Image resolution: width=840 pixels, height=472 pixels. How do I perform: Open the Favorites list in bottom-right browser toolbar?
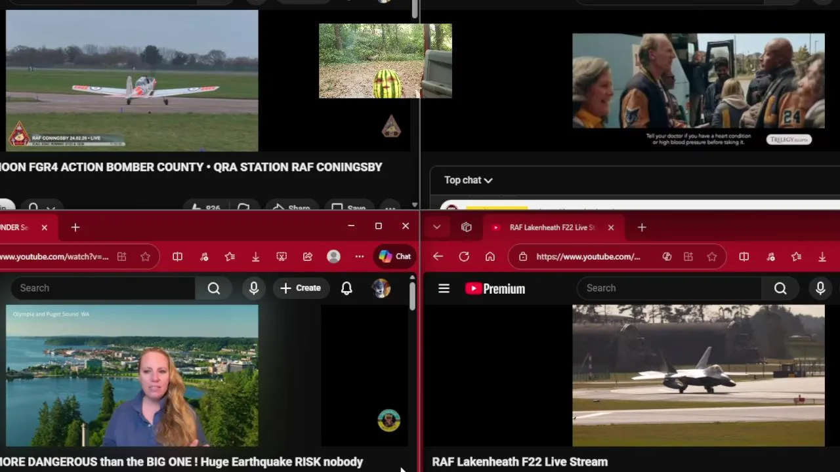[x=796, y=257]
